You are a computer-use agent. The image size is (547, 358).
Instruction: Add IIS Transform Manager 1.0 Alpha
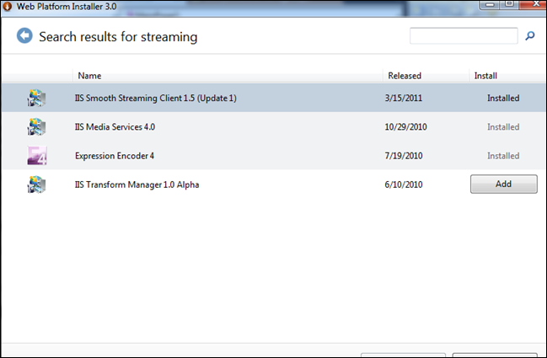click(503, 184)
